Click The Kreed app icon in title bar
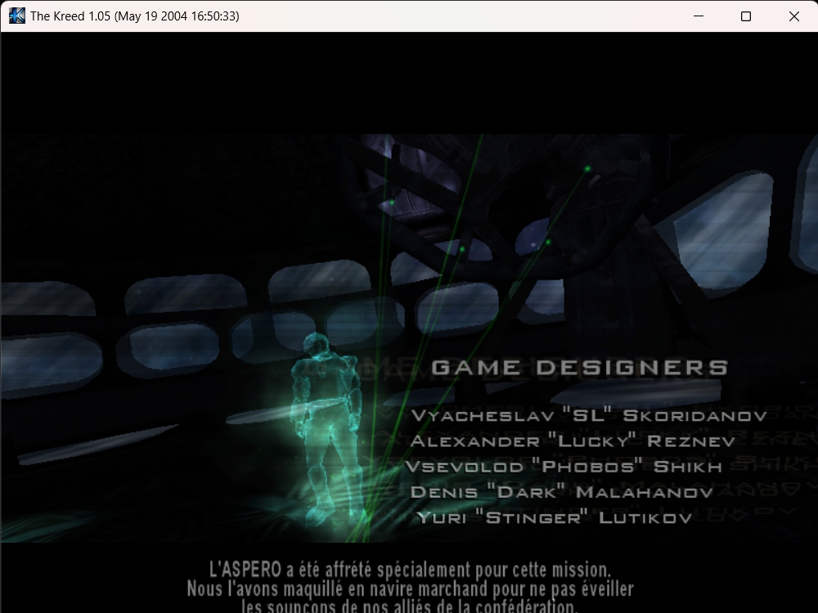Viewport: 818px width, 613px height. pos(16,16)
